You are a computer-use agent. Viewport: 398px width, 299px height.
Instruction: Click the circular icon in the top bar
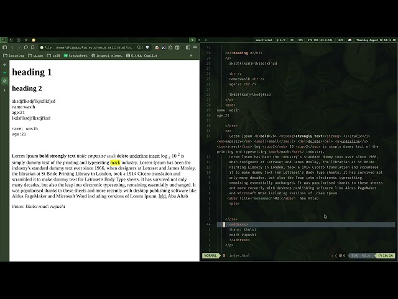click(19, 40)
